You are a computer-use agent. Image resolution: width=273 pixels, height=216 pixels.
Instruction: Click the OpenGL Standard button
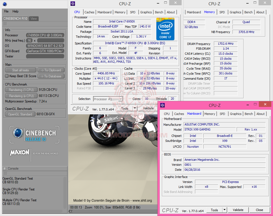click(20, 114)
